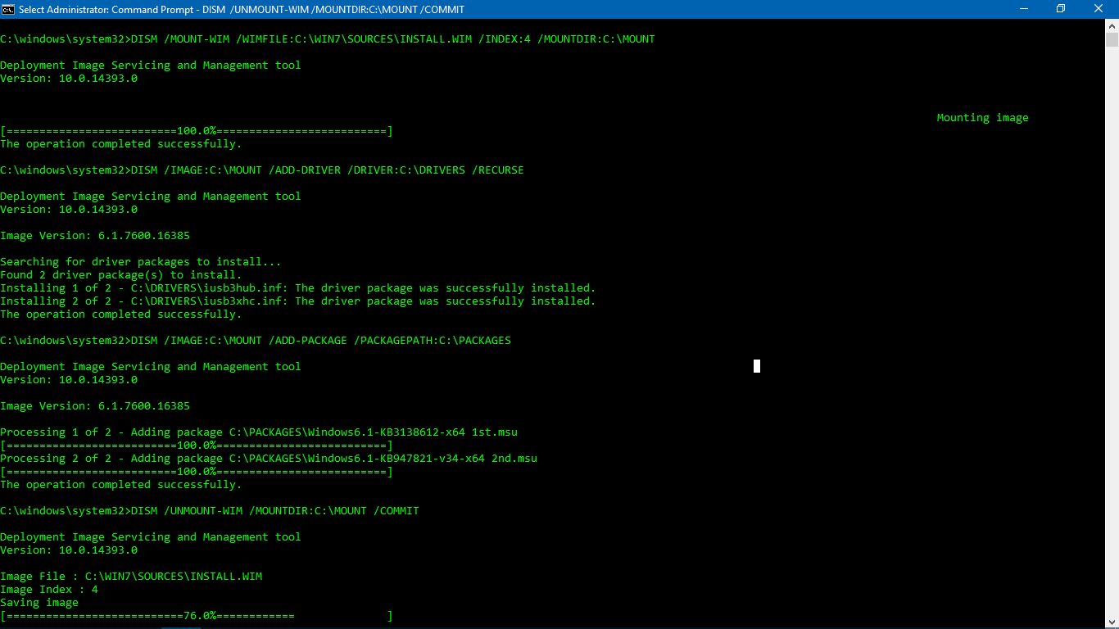1119x629 pixels.
Task: Click the vertical scrollbar thumb
Action: pos(1112,40)
